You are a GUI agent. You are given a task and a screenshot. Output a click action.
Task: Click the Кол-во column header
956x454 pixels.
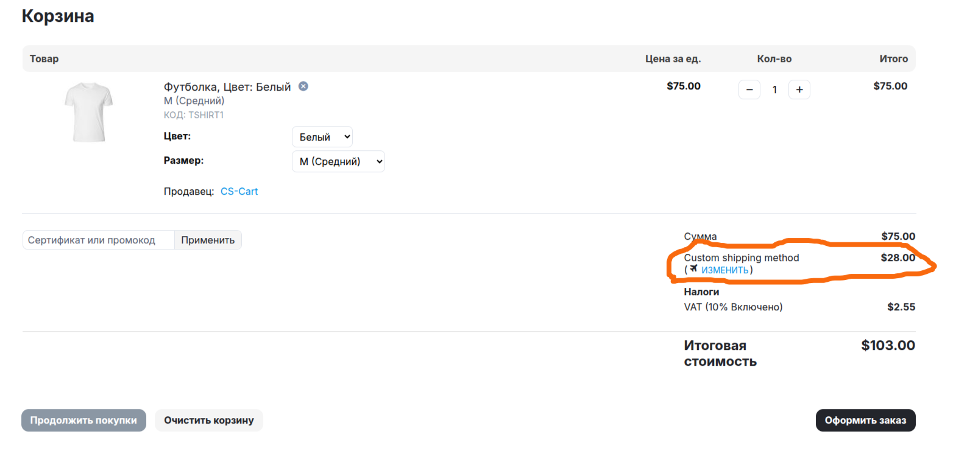point(774,59)
